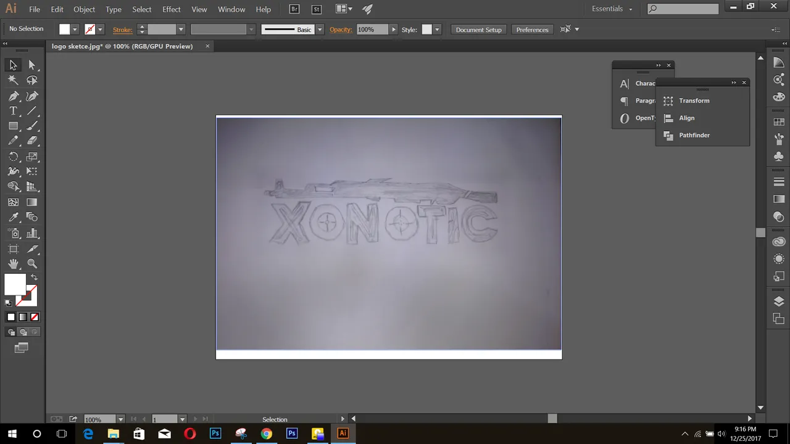Click the Preferences button

click(532, 30)
